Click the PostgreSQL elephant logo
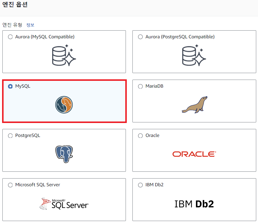Image resolution: width=258 pixels, height=224 pixels. (x=64, y=154)
